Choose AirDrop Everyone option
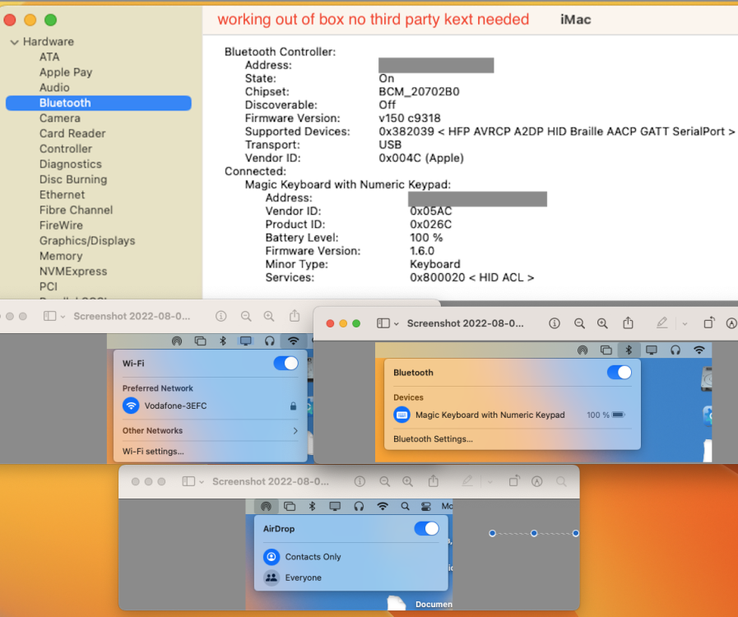This screenshot has width=738, height=617. [x=293, y=578]
